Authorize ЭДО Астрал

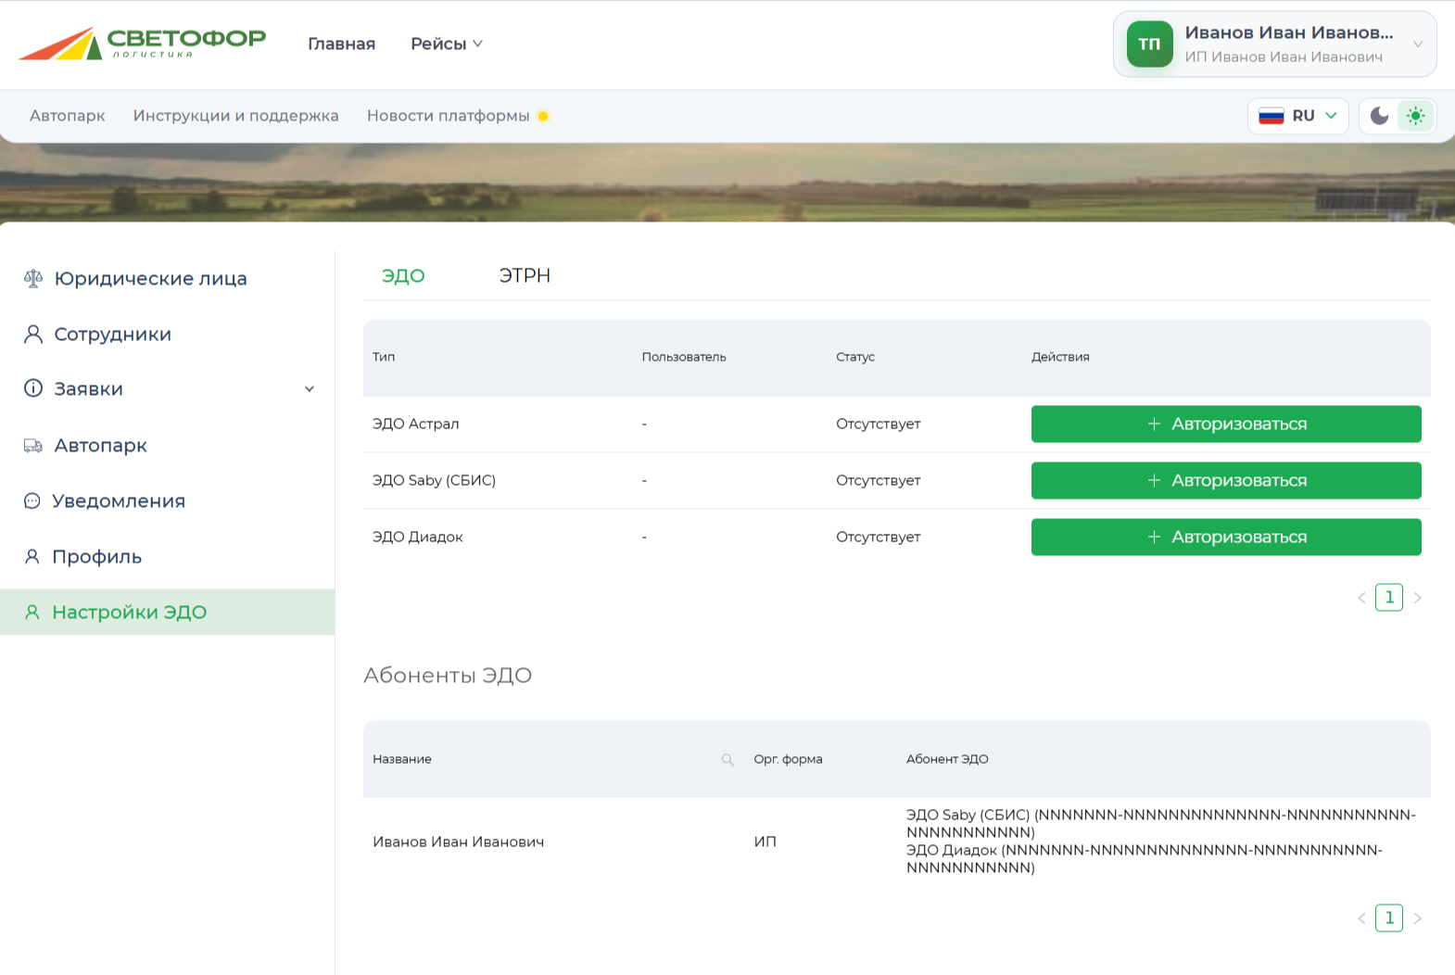(x=1226, y=424)
